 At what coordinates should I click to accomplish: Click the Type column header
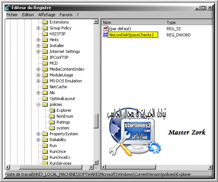coord(189,22)
